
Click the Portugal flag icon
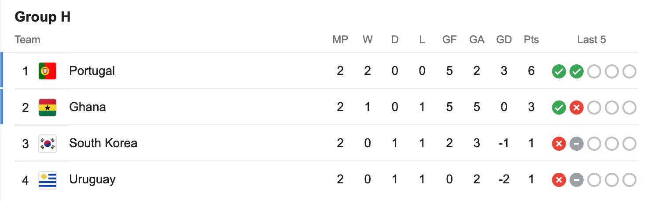pyautogui.click(x=48, y=71)
